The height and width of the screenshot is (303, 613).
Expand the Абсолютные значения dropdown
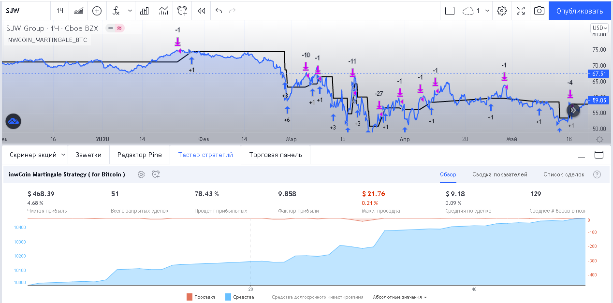400,297
